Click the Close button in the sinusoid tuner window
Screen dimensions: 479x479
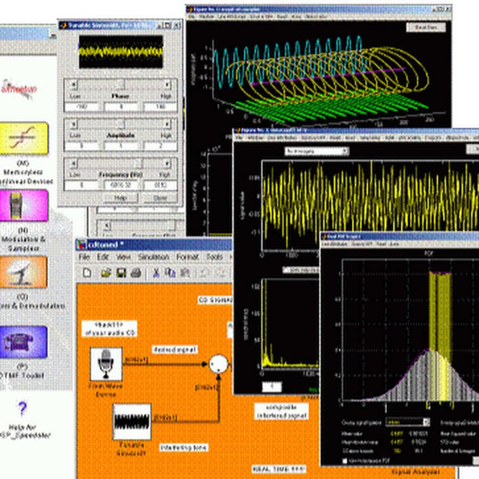point(160,198)
